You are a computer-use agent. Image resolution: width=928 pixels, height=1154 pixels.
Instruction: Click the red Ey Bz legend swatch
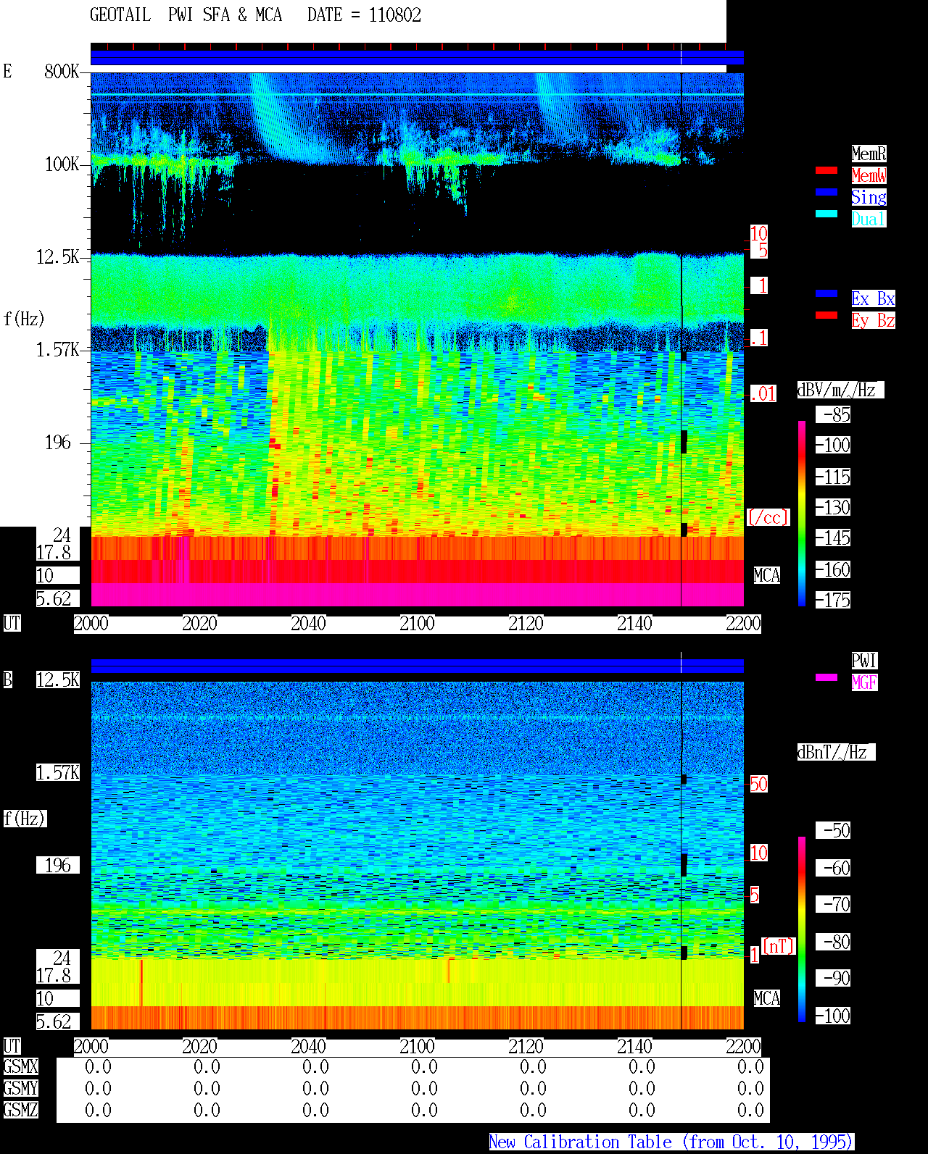pos(826,315)
